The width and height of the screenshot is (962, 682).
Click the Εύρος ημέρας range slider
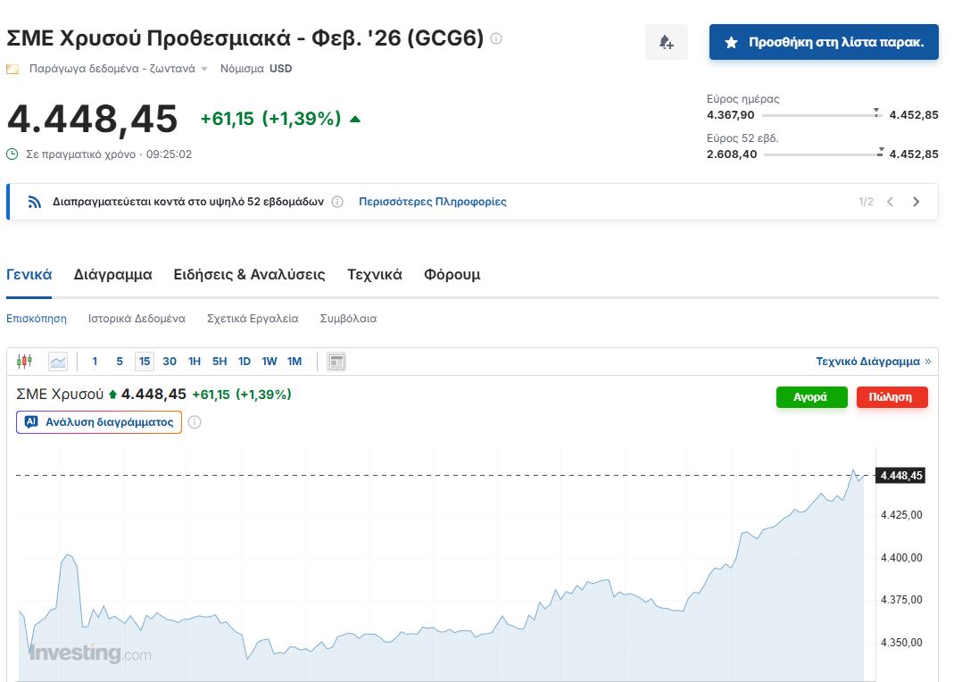tap(821, 115)
